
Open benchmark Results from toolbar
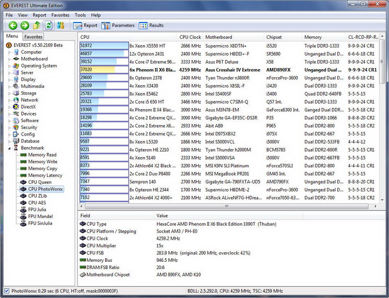click(x=151, y=25)
